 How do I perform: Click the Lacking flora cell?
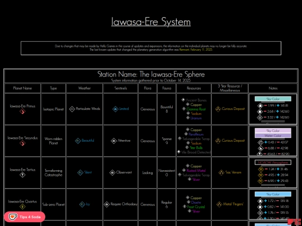pyautogui.click(x=148, y=173)
